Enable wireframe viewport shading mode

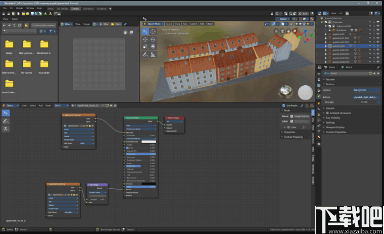[x=296, y=24]
